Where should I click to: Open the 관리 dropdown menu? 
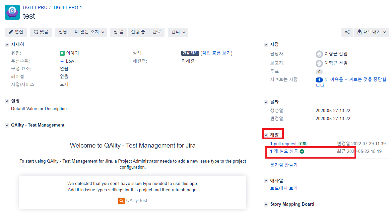pyautogui.click(x=178, y=32)
